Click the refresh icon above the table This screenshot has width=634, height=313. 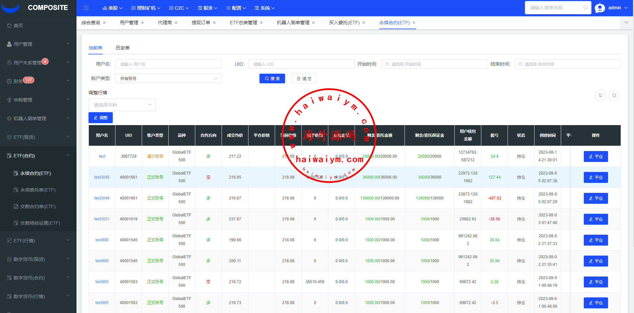[x=600, y=96]
